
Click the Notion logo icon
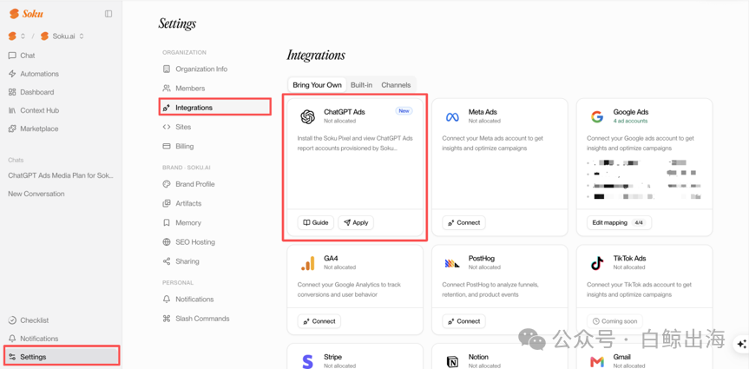pos(452,362)
